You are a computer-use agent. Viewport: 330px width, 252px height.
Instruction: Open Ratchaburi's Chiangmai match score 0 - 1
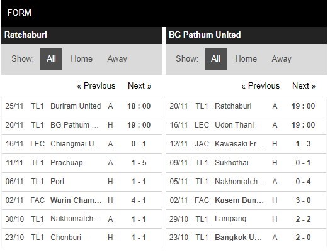click(82, 144)
